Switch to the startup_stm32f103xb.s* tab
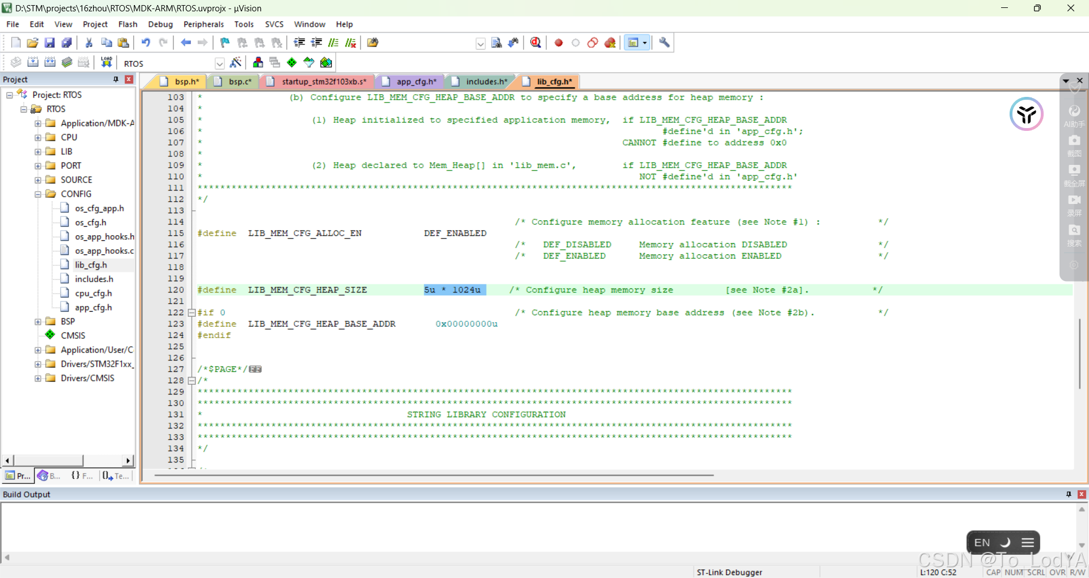This screenshot has height=578, width=1089. [x=318, y=82]
